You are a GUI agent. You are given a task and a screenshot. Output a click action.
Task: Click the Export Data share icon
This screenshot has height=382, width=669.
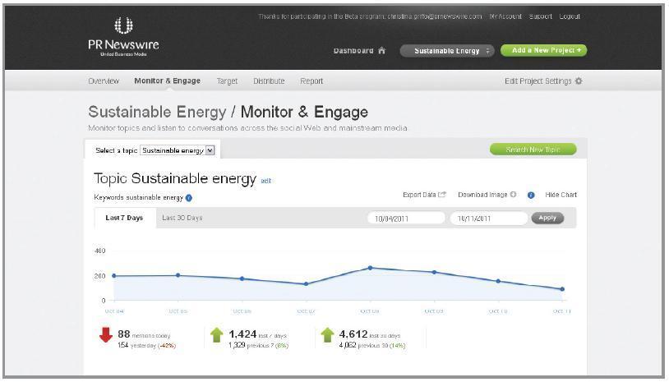(x=442, y=195)
